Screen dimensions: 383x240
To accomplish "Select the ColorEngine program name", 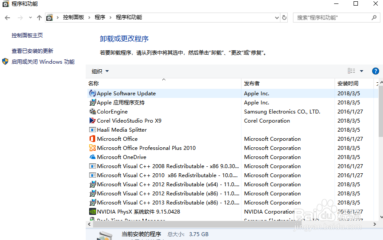I will [112, 111].
